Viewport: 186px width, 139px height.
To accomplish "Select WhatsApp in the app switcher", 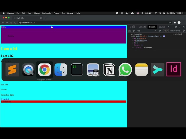I will tap(125, 70).
